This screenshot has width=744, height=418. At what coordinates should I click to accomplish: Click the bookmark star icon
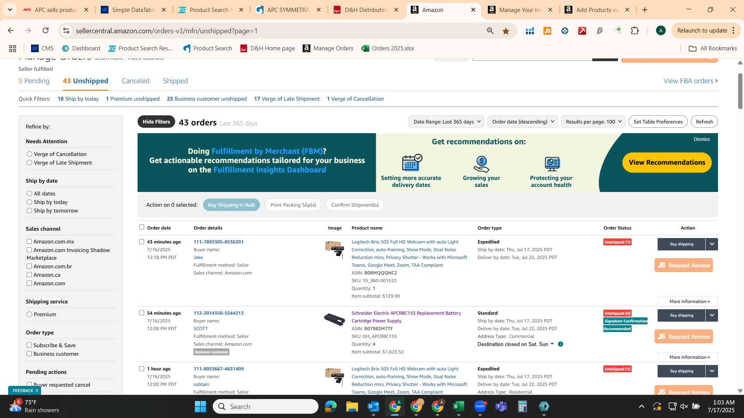point(506,31)
